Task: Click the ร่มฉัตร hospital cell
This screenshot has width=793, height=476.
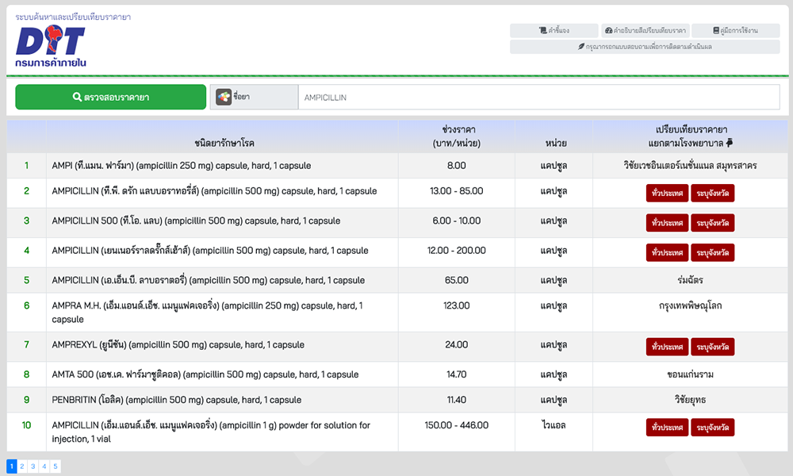Action: click(x=691, y=280)
